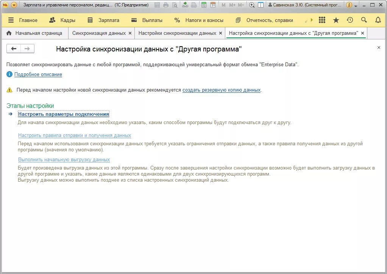The image size is (387, 274).
Task: Click the grayed printer icon next to link icon
Action: 194,5
